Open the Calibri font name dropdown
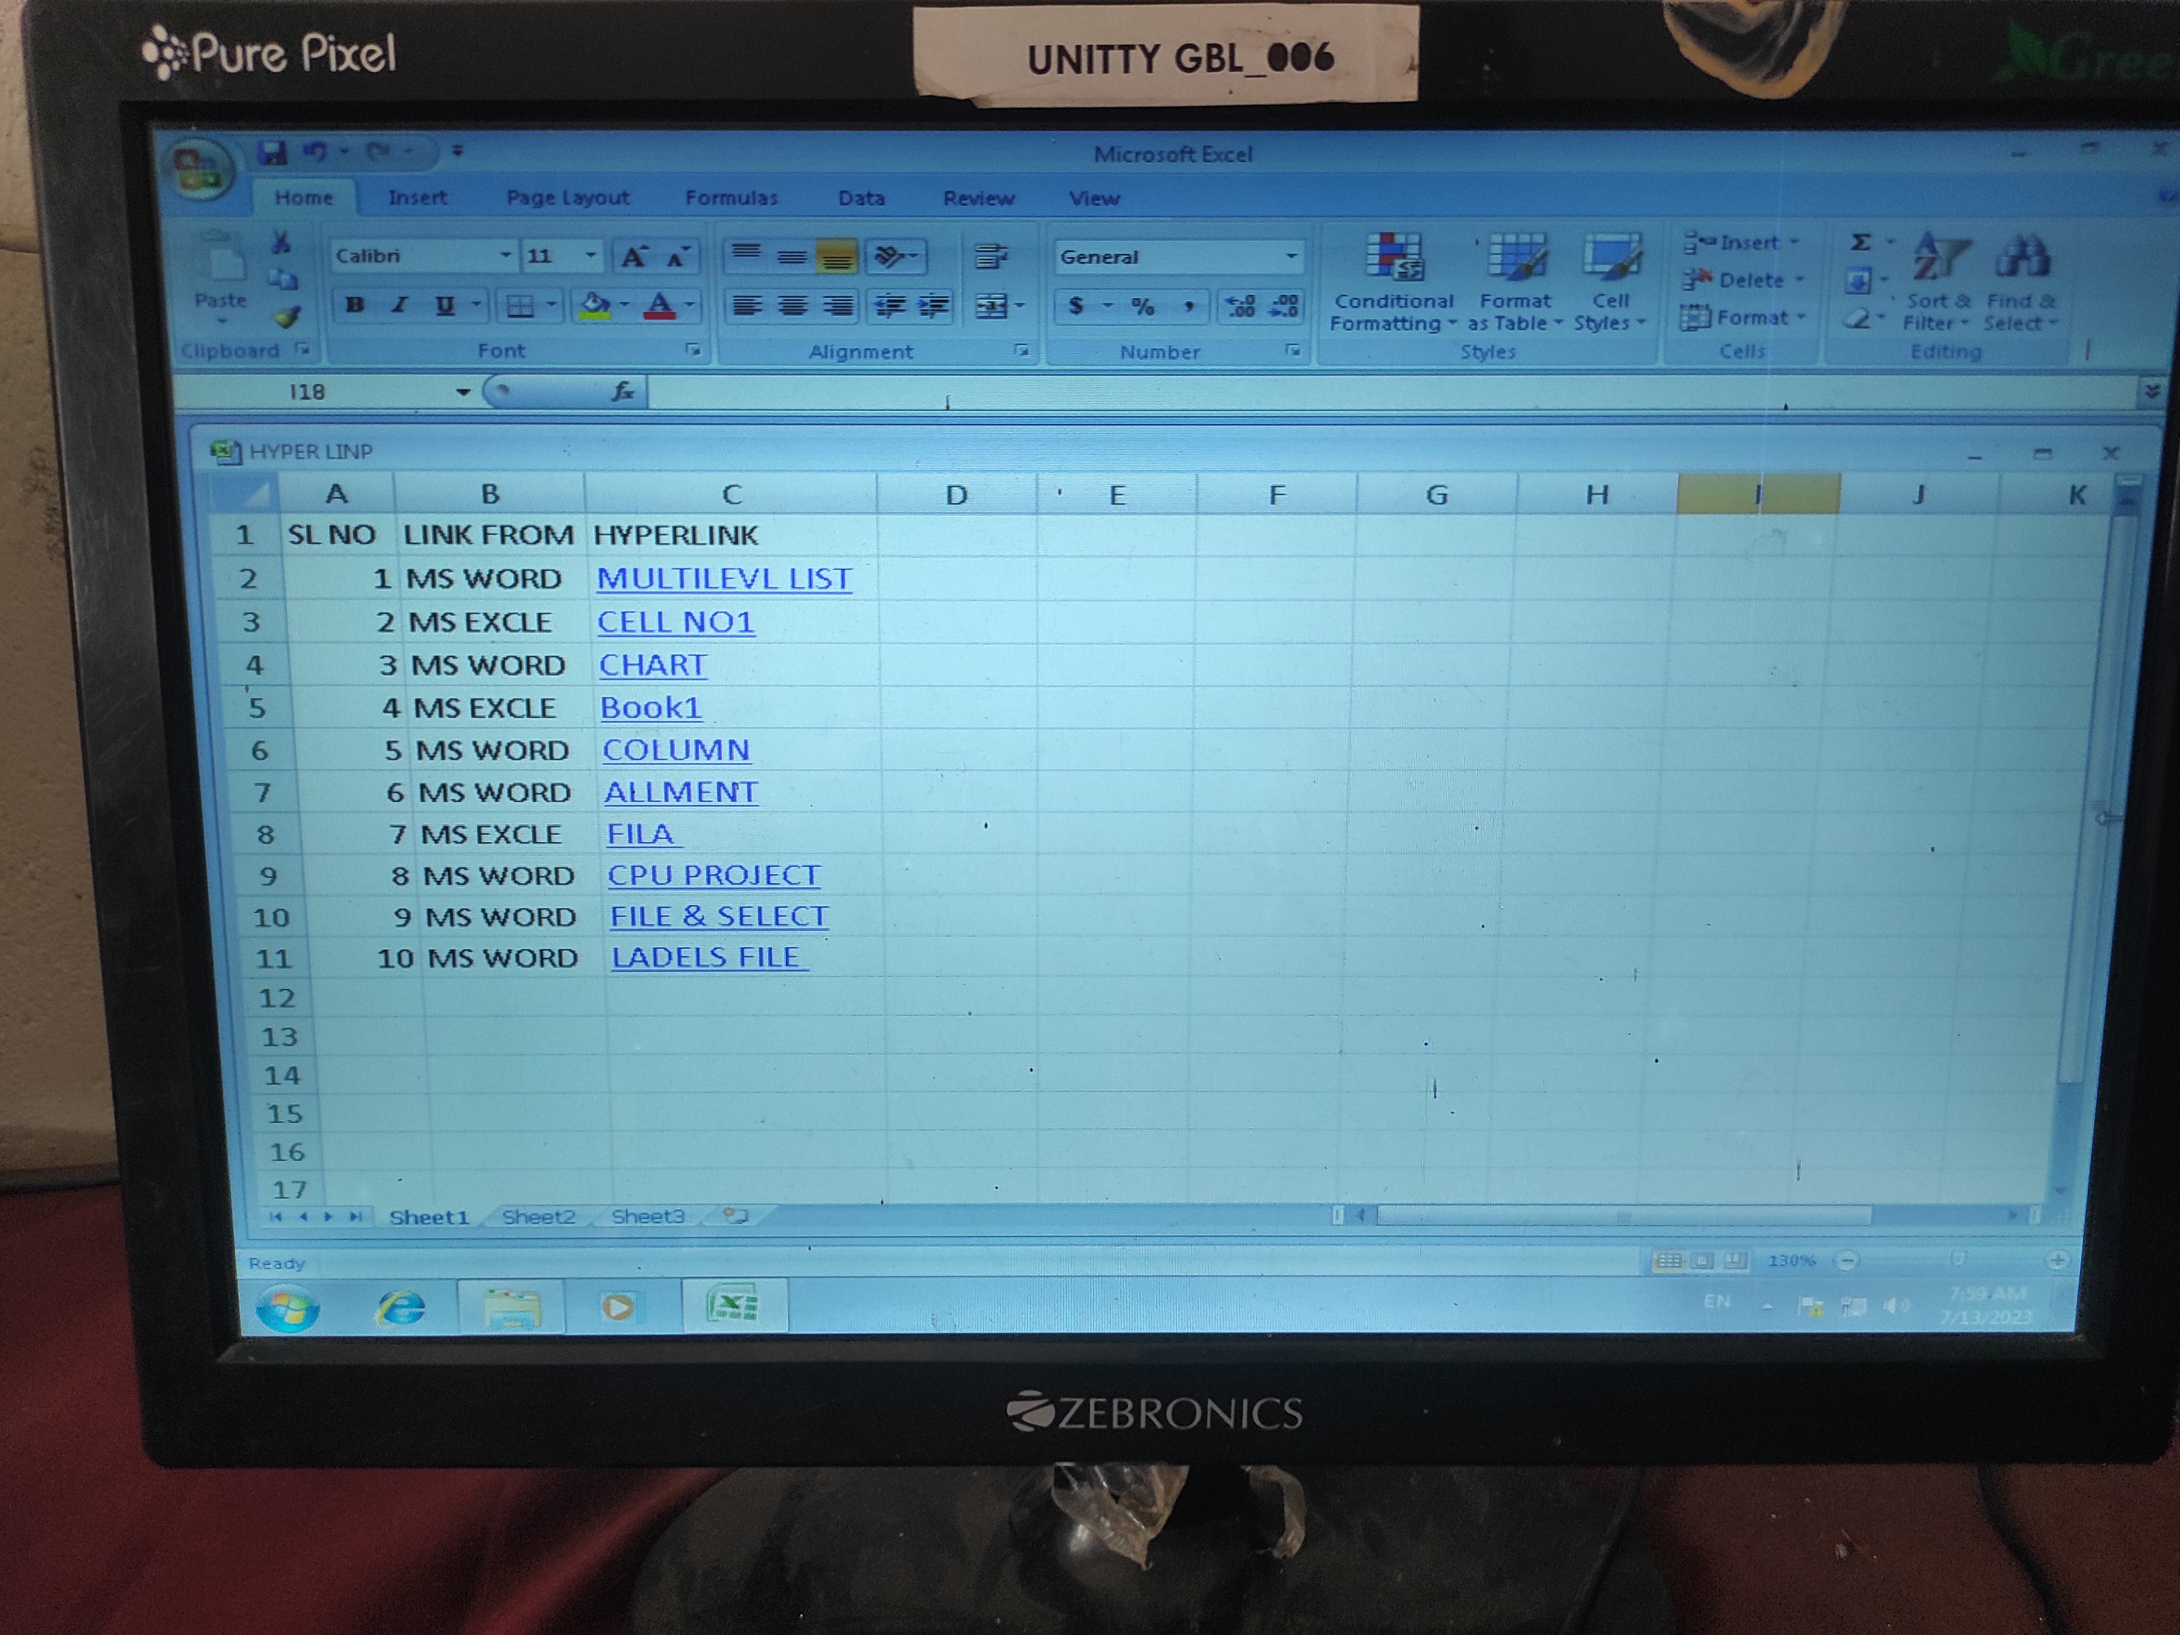The width and height of the screenshot is (2180, 1635). (506, 256)
